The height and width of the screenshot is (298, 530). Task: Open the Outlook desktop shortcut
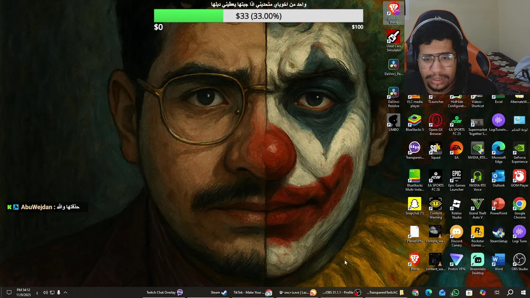click(499, 179)
